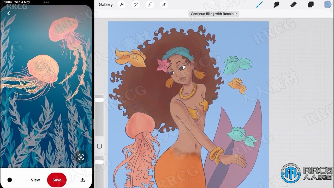The width and height of the screenshot is (334, 188).
Task: Open the Pinterest comment bubble
Action: 10,180
